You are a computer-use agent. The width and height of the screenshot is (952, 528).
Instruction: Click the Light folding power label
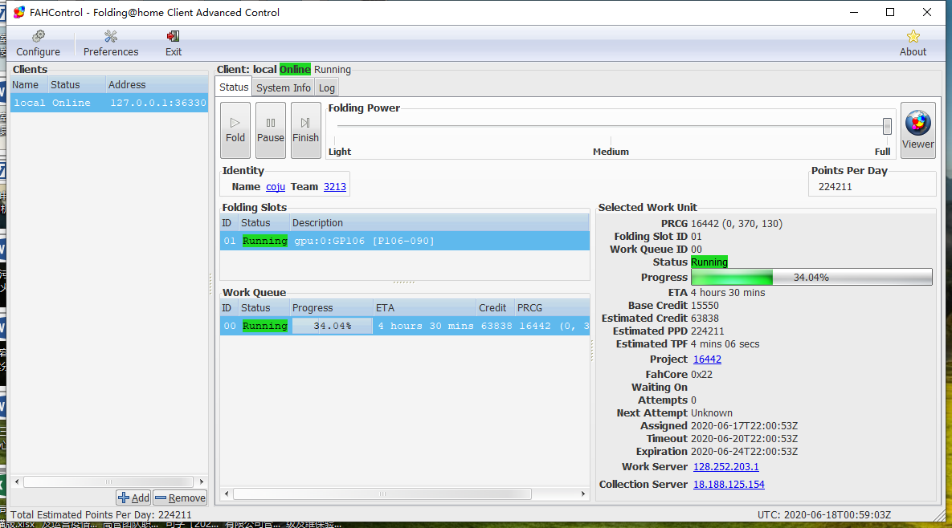point(340,152)
